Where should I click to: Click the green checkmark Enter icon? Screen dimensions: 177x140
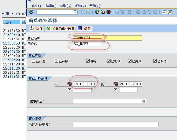(31, 12)
